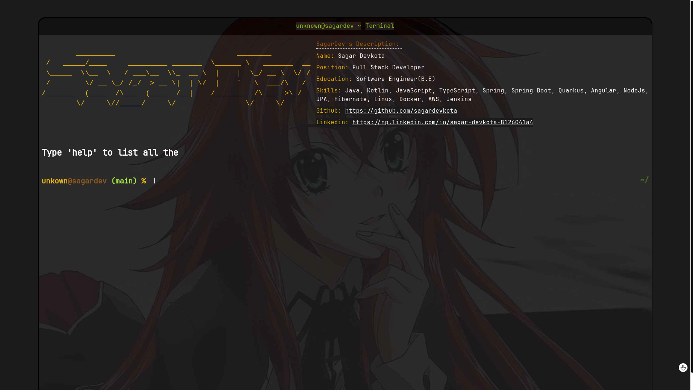Click the "Type 'help' to list all the" hint

pos(110,153)
